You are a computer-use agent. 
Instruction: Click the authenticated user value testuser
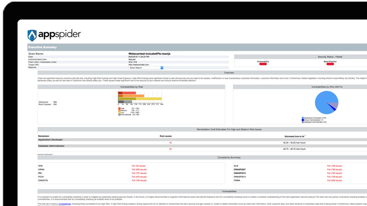click(132, 59)
